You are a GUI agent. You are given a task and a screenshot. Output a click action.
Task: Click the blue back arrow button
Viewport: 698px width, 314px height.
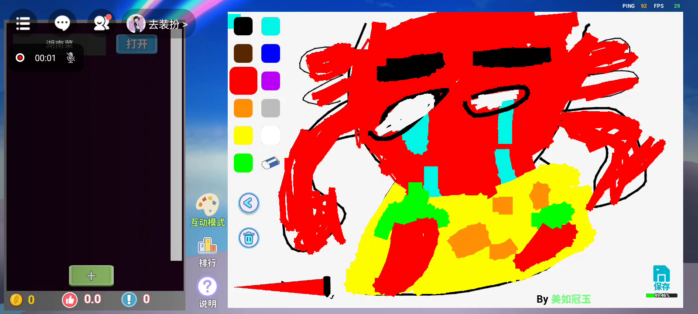[249, 203]
